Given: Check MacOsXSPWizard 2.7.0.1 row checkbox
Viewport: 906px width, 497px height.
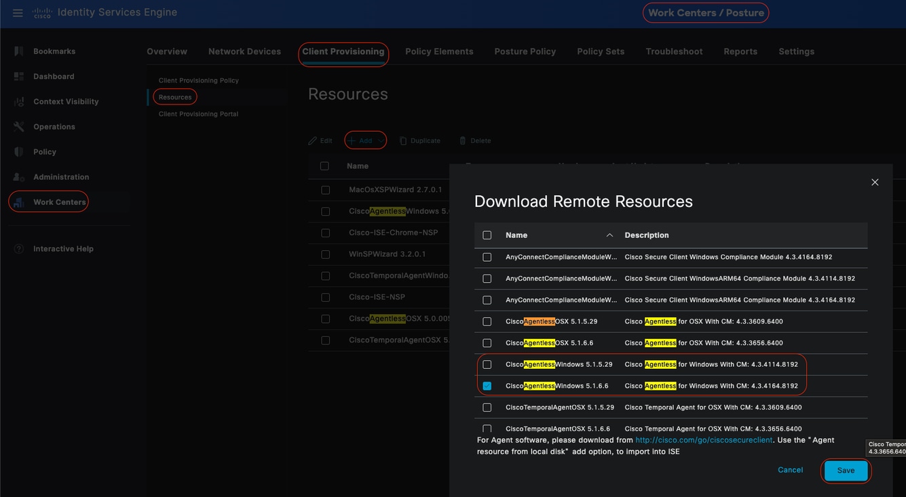Looking at the screenshot, I should pyautogui.click(x=325, y=190).
